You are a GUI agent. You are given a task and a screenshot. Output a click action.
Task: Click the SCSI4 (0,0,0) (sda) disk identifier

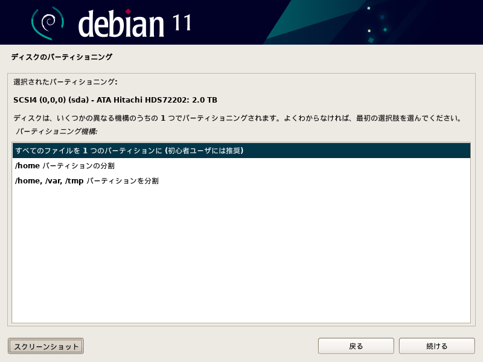51,100
